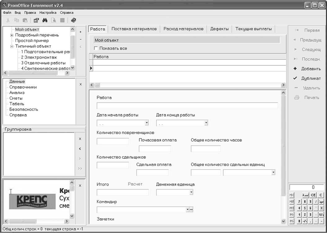
Task: Switch to the Поставка материалов tab
Action: point(134,29)
